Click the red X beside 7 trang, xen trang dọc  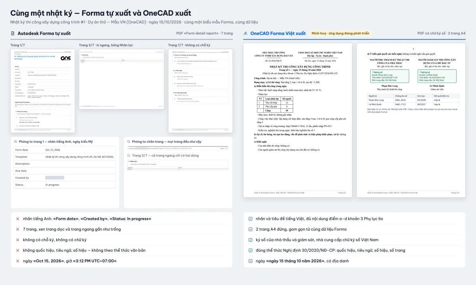[x=17, y=229]
